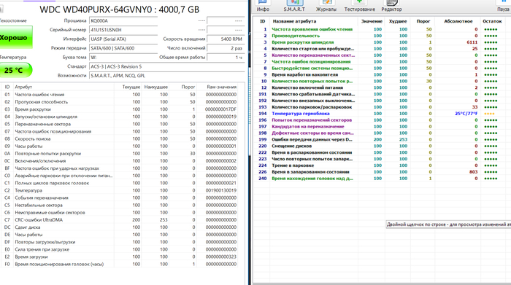
Task: Click the Режим передачи SATA/600 field
Action: tap(123, 48)
